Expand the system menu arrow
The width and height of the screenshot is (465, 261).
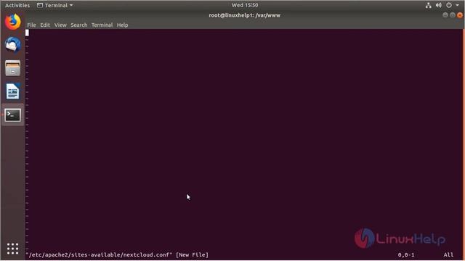(457, 5)
